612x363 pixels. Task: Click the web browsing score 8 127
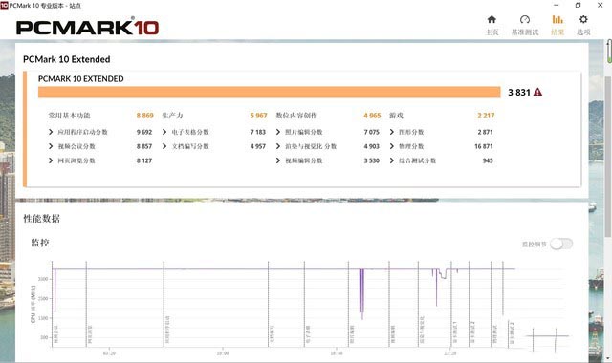[x=144, y=160]
